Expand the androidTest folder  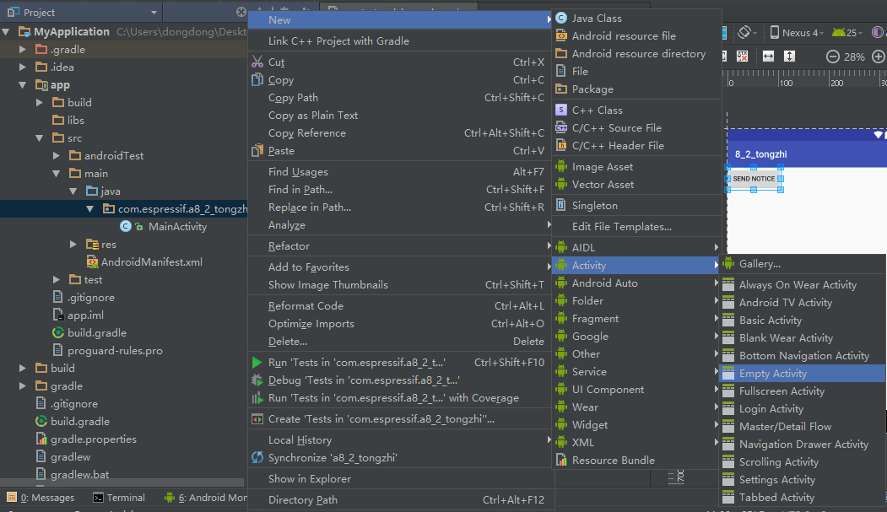pos(57,156)
